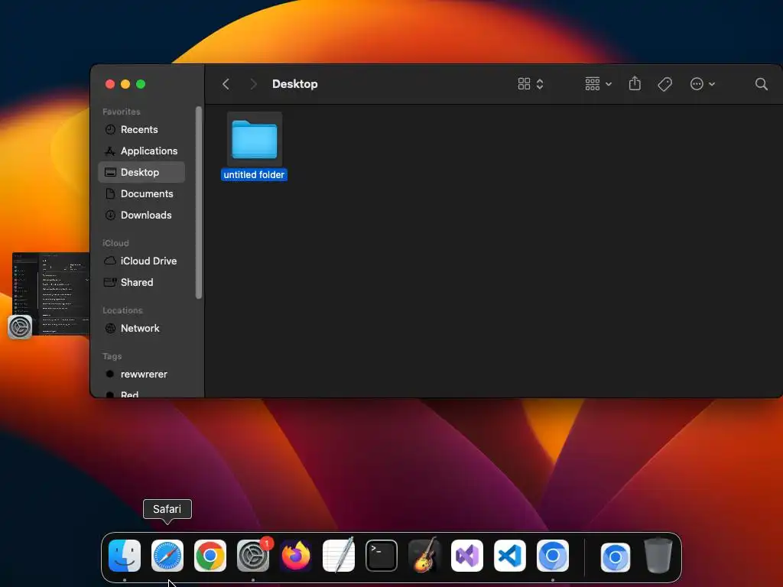
Task: Click the Share toolbar icon
Action: [635, 83]
